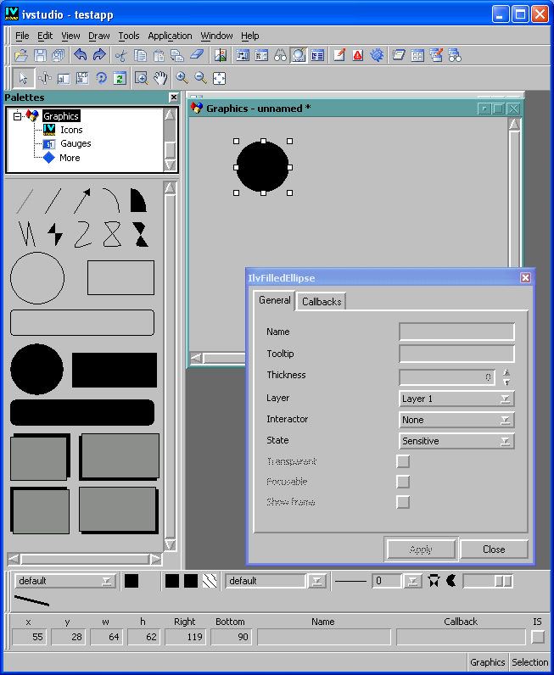Open the Layer 1 dropdown

pyautogui.click(x=456, y=399)
